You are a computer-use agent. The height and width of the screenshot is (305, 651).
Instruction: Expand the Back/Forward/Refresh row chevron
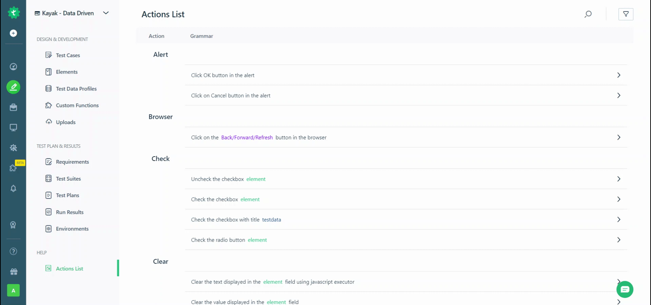click(x=619, y=137)
